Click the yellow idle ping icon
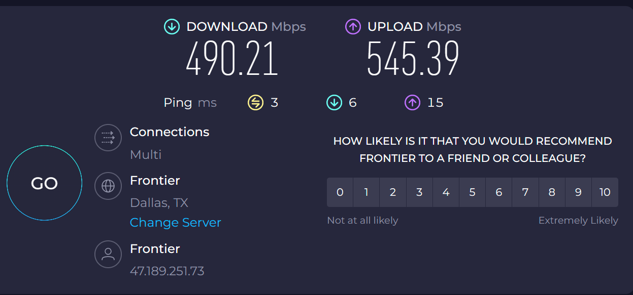Viewport: 633px width, 295px height. point(255,103)
